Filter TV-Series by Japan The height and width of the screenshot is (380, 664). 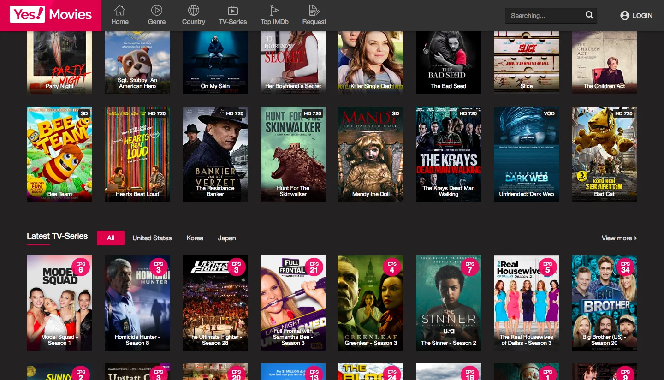(x=226, y=238)
